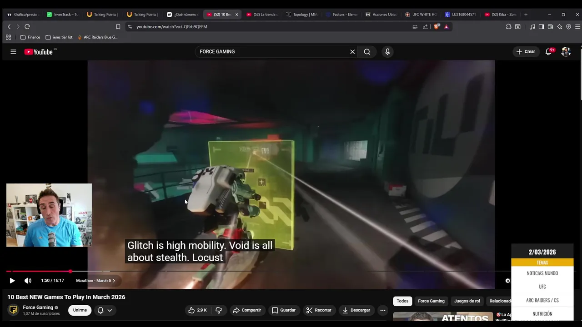Viewport: 582px width, 327px height.
Task: Save the video with Guardar
Action: tap(284, 310)
